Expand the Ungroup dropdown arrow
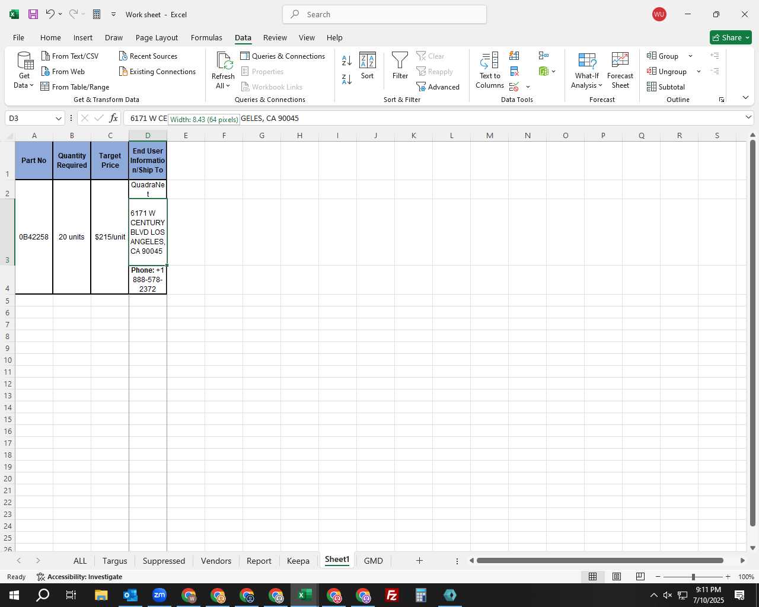759x607 pixels. 699,72
